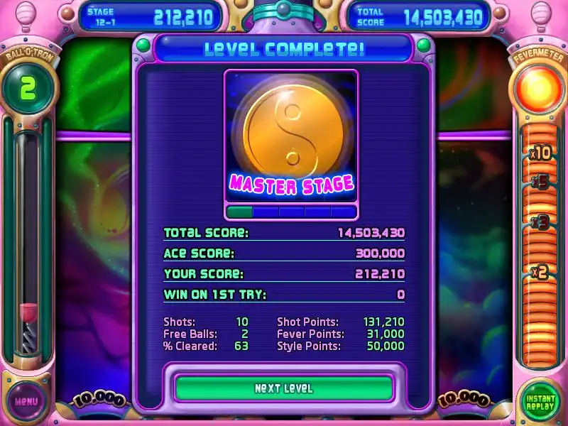Click the x5 Fevermeter multiplier marker
This screenshot has height=426, width=568.
coord(540,182)
